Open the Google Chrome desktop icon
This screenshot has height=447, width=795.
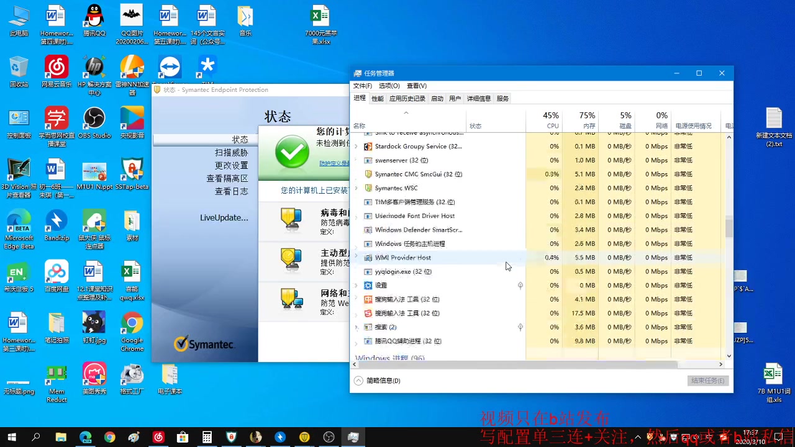tap(132, 332)
